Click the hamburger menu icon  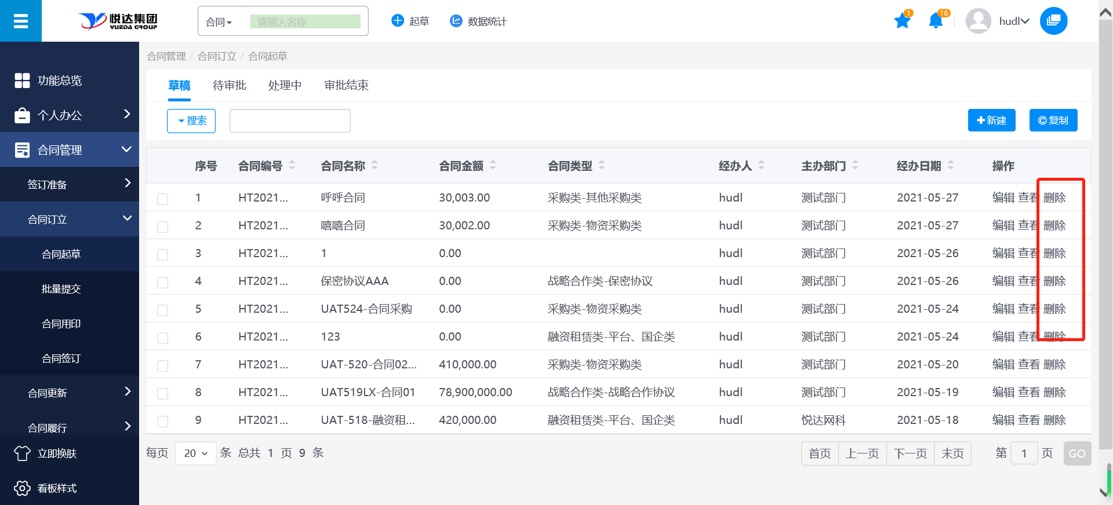pyautogui.click(x=21, y=21)
